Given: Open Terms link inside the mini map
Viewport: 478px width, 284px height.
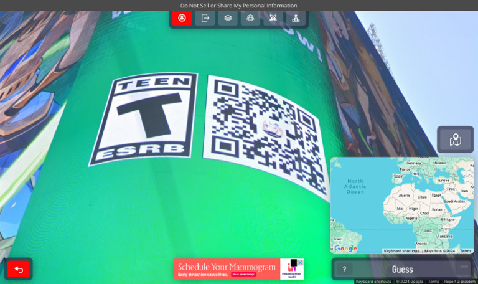Looking at the screenshot, I should pos(466,251).
